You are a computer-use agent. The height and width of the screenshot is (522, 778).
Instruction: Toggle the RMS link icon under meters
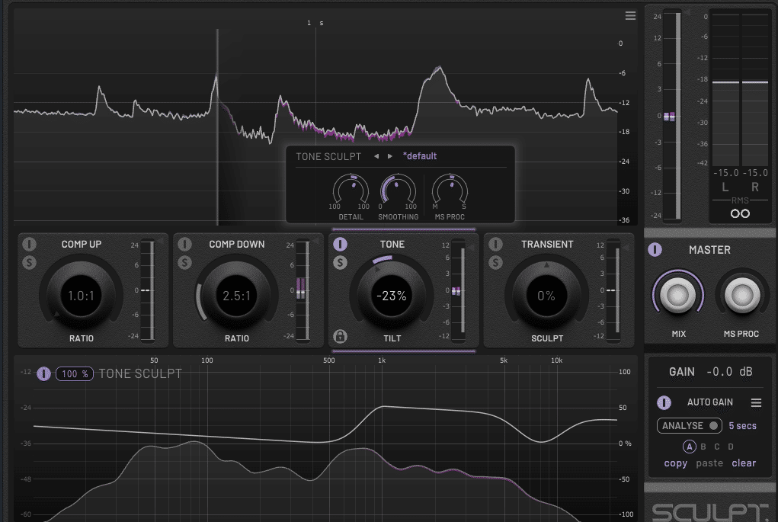coord(740,213)
